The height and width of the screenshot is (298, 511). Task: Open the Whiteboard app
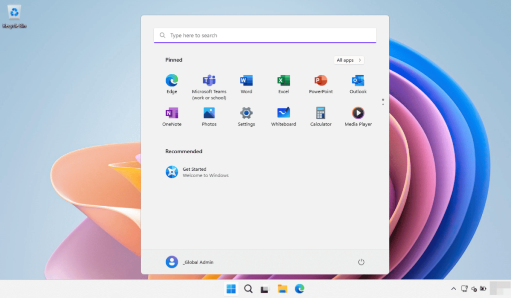283,114
